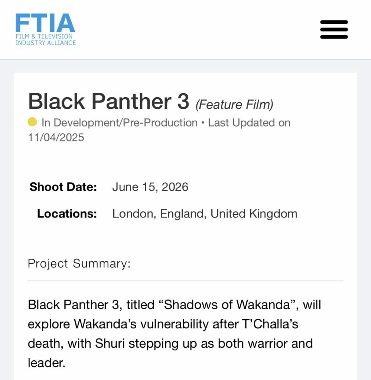Screen dimensions: 371x380
Task: Select London, England, United Kingdom location
Action: tap(205, 214)
